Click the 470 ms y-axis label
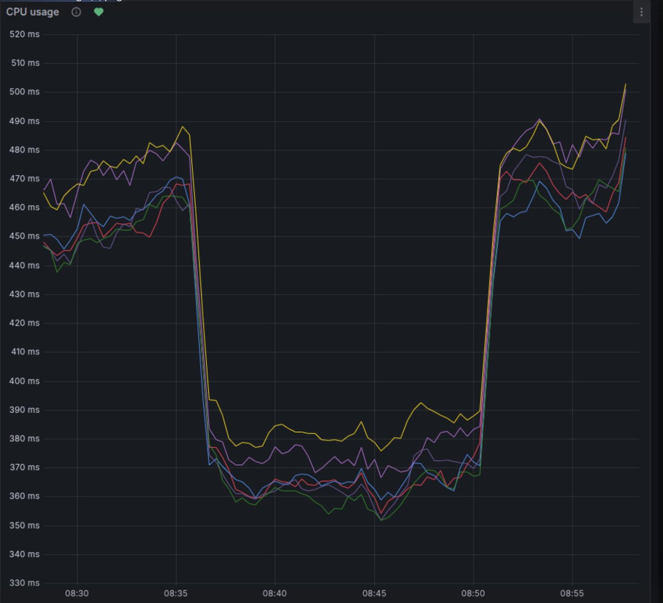 [x=25, y=178]
